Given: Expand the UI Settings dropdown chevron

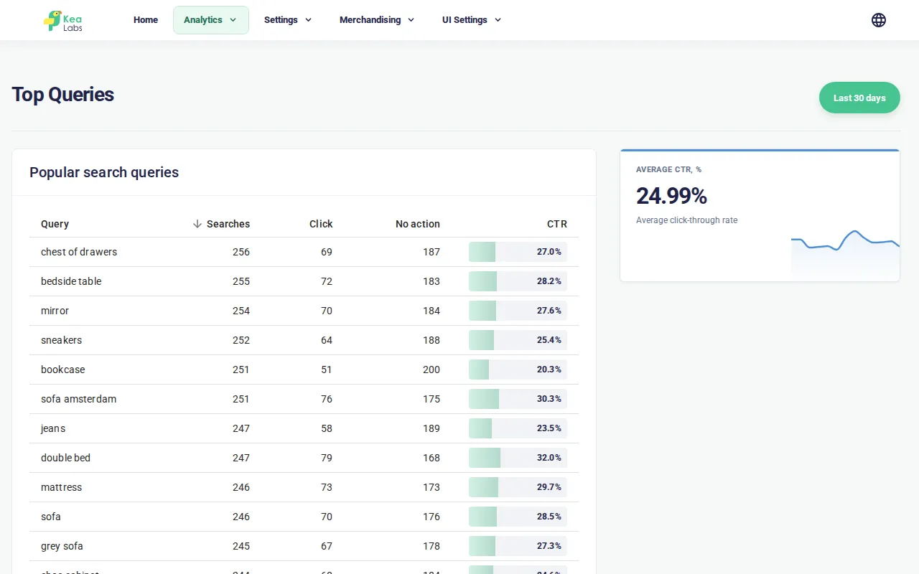Looking at the screenshot, I should [x=498, y=20].
